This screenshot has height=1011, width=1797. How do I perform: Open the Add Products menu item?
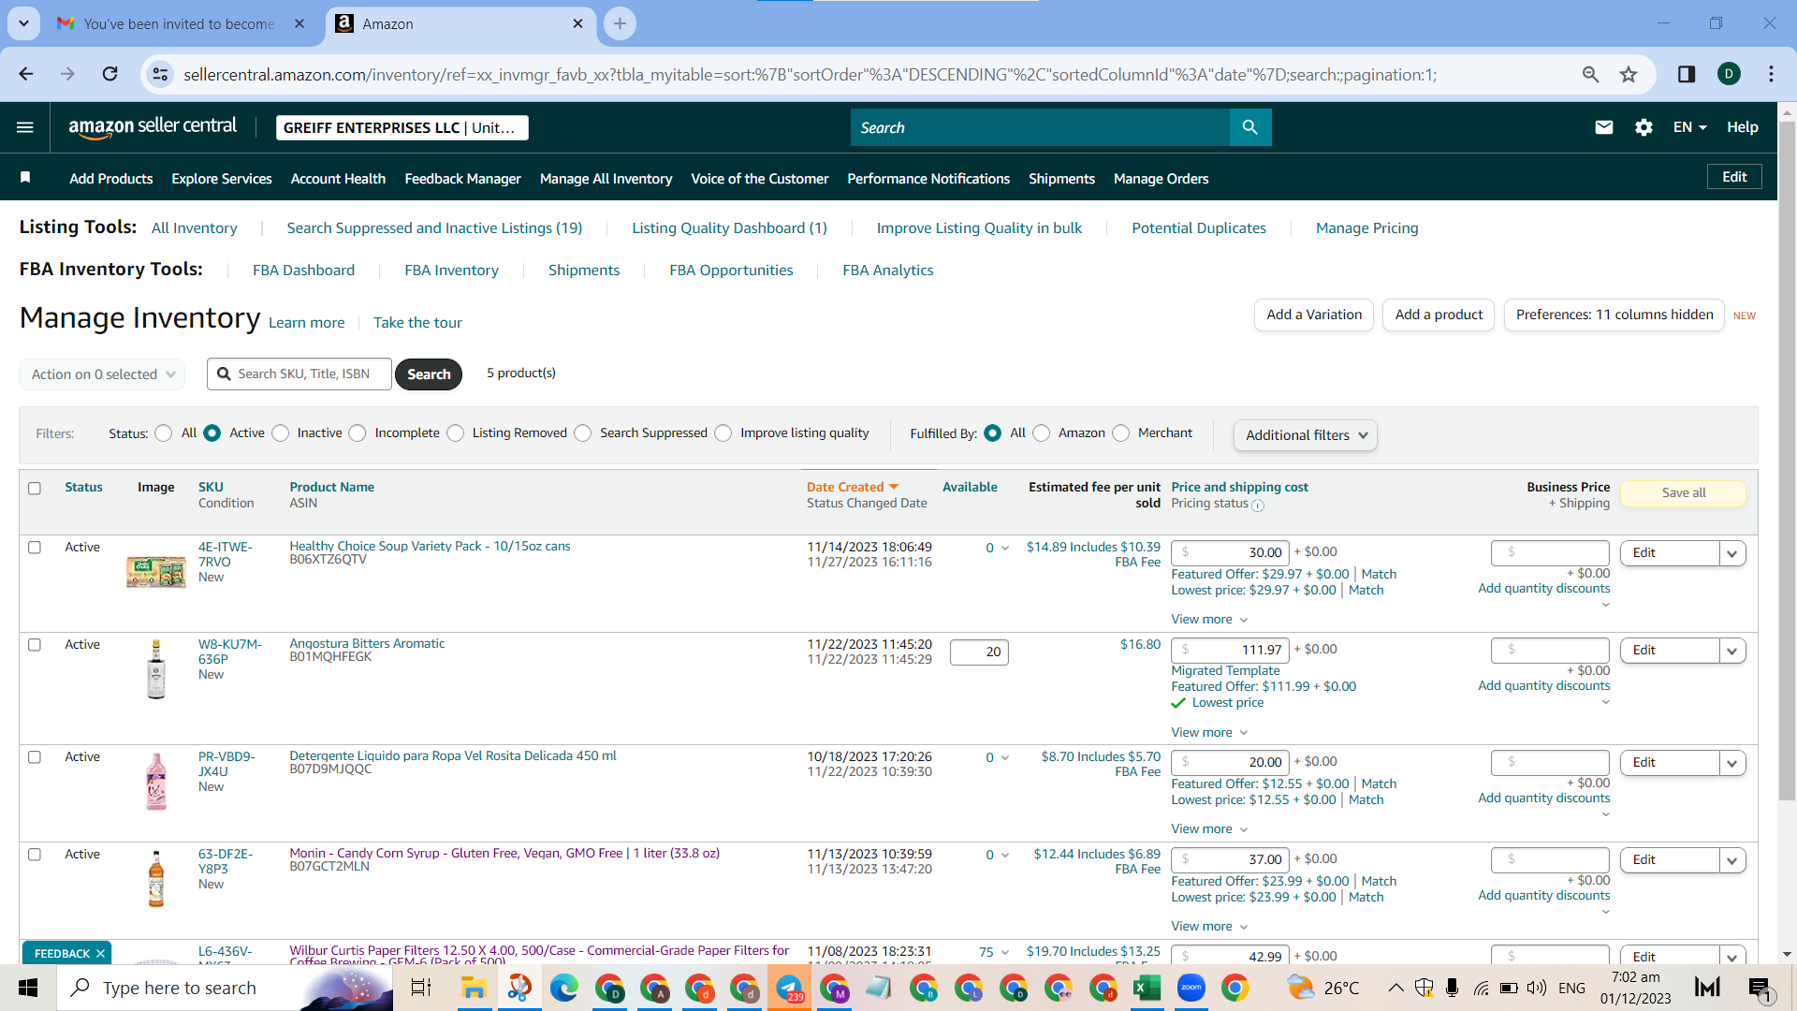point(110,179)
